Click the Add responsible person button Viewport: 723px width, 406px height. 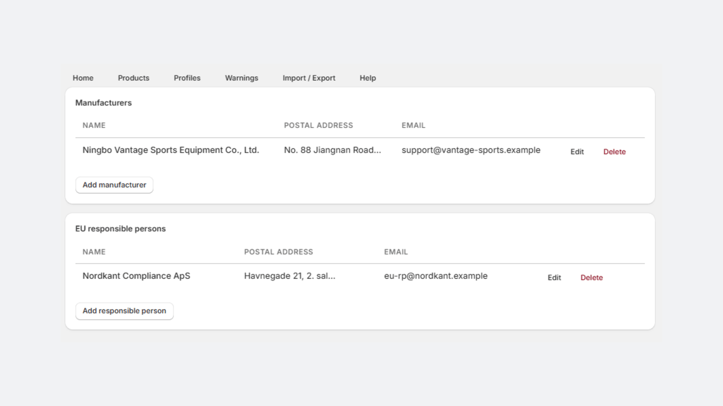click(124, 311)
